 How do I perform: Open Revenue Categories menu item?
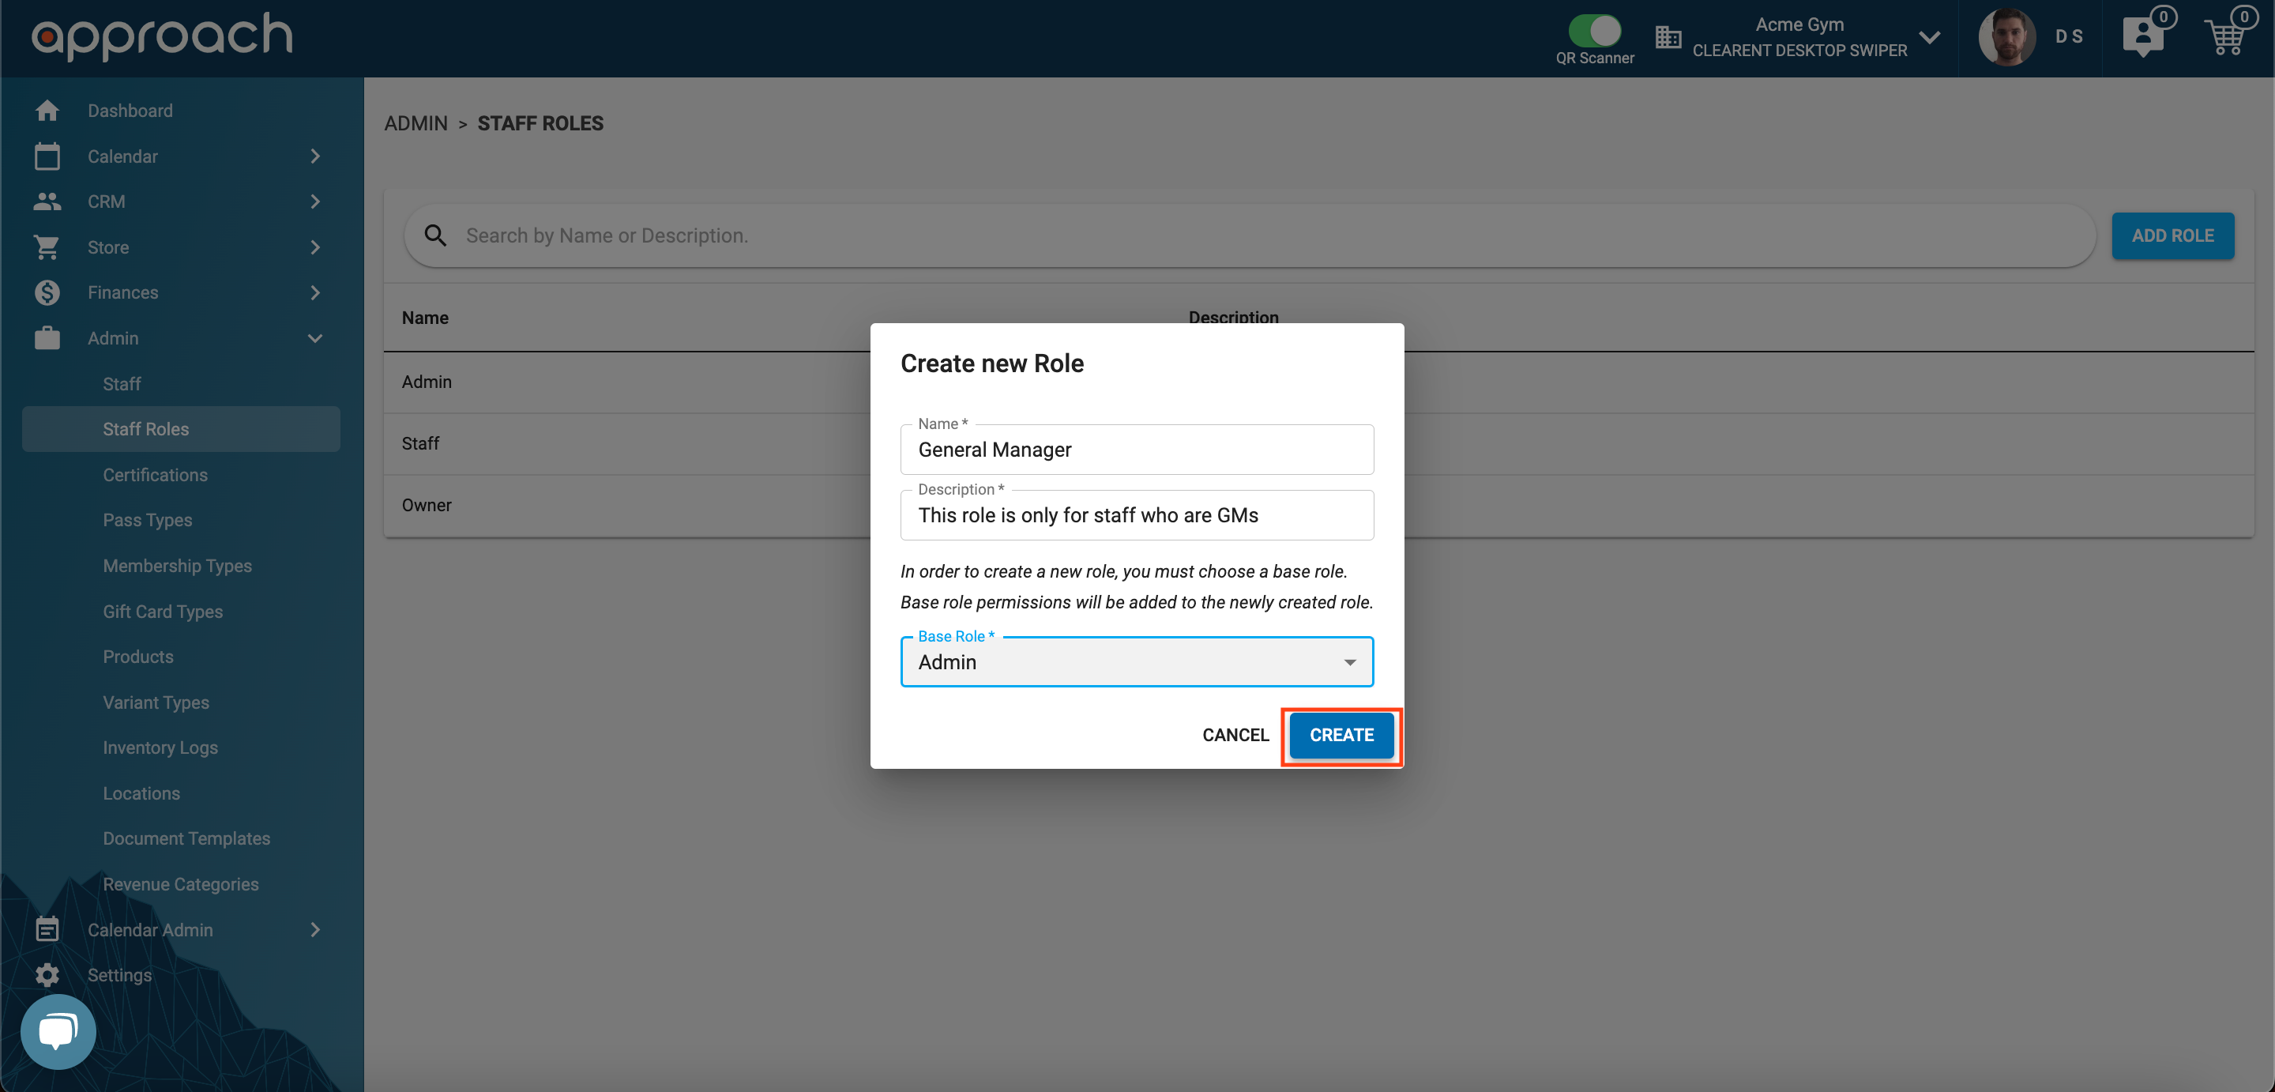[181, 884]
